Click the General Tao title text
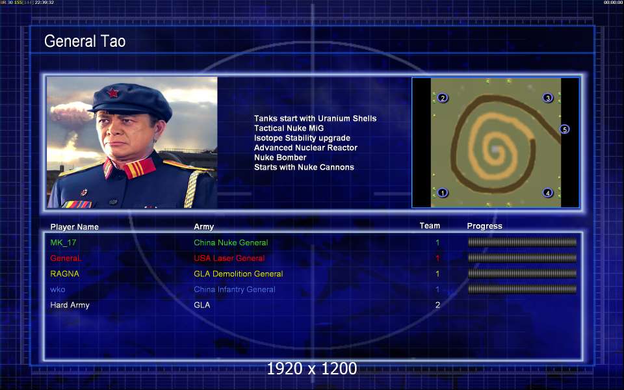Viewport: 624px width, 390px height. pyautogui.click(x=84, y=41)
